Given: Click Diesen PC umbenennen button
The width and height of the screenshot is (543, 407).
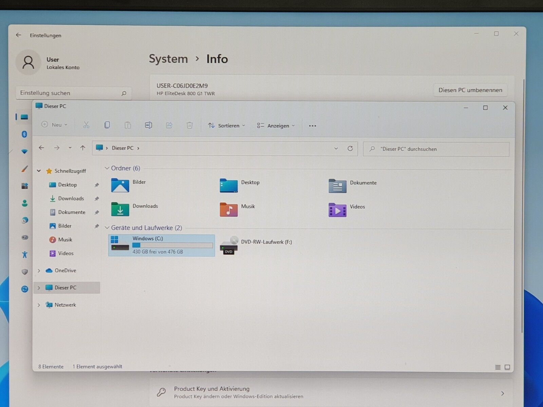Looking at the screenshot, I should [x=470, y=90].
